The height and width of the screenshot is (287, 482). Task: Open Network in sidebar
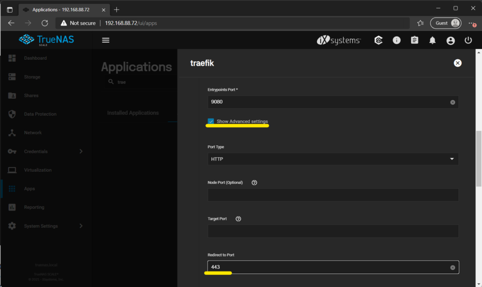tap(32, 133)
